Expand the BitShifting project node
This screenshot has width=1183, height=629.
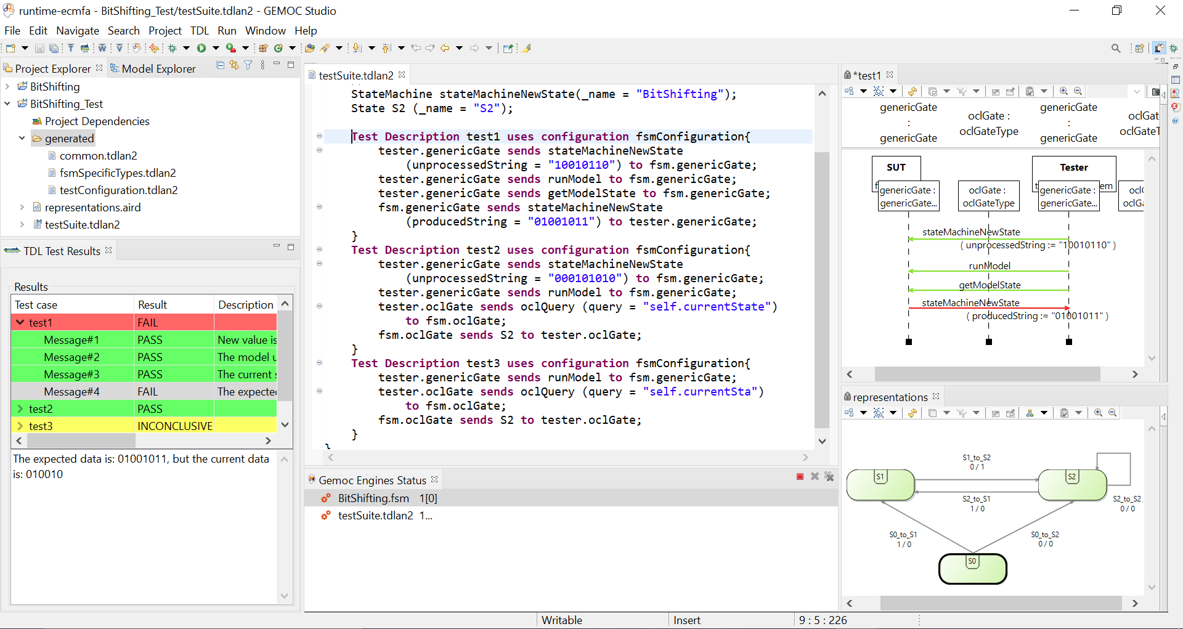point(7,86)
